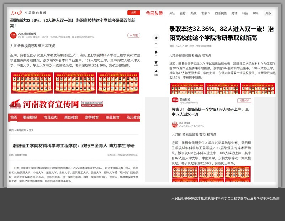
Task: Select the 首页 tab on the education site
Action: (x=14, y=118)
